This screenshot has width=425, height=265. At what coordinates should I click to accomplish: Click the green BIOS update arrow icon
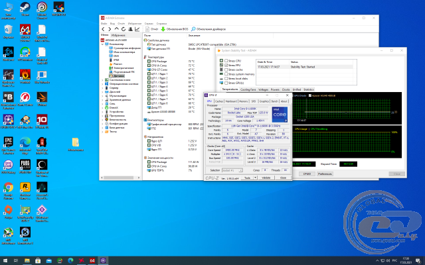point(163,29)
